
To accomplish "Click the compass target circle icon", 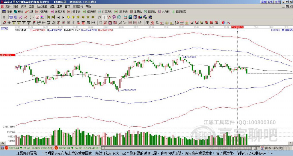I will tap(58, 23).
